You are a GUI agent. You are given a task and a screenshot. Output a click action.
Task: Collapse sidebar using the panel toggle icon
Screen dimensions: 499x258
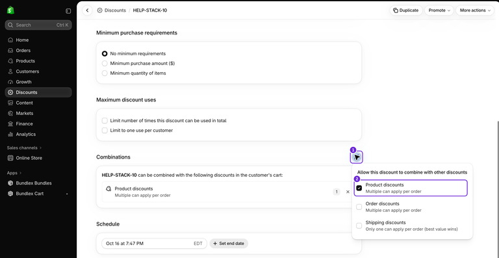point(68,11)
